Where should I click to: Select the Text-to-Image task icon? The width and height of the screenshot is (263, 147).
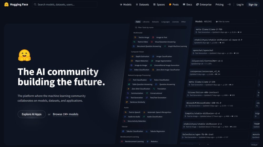click(x=135, y=38)
